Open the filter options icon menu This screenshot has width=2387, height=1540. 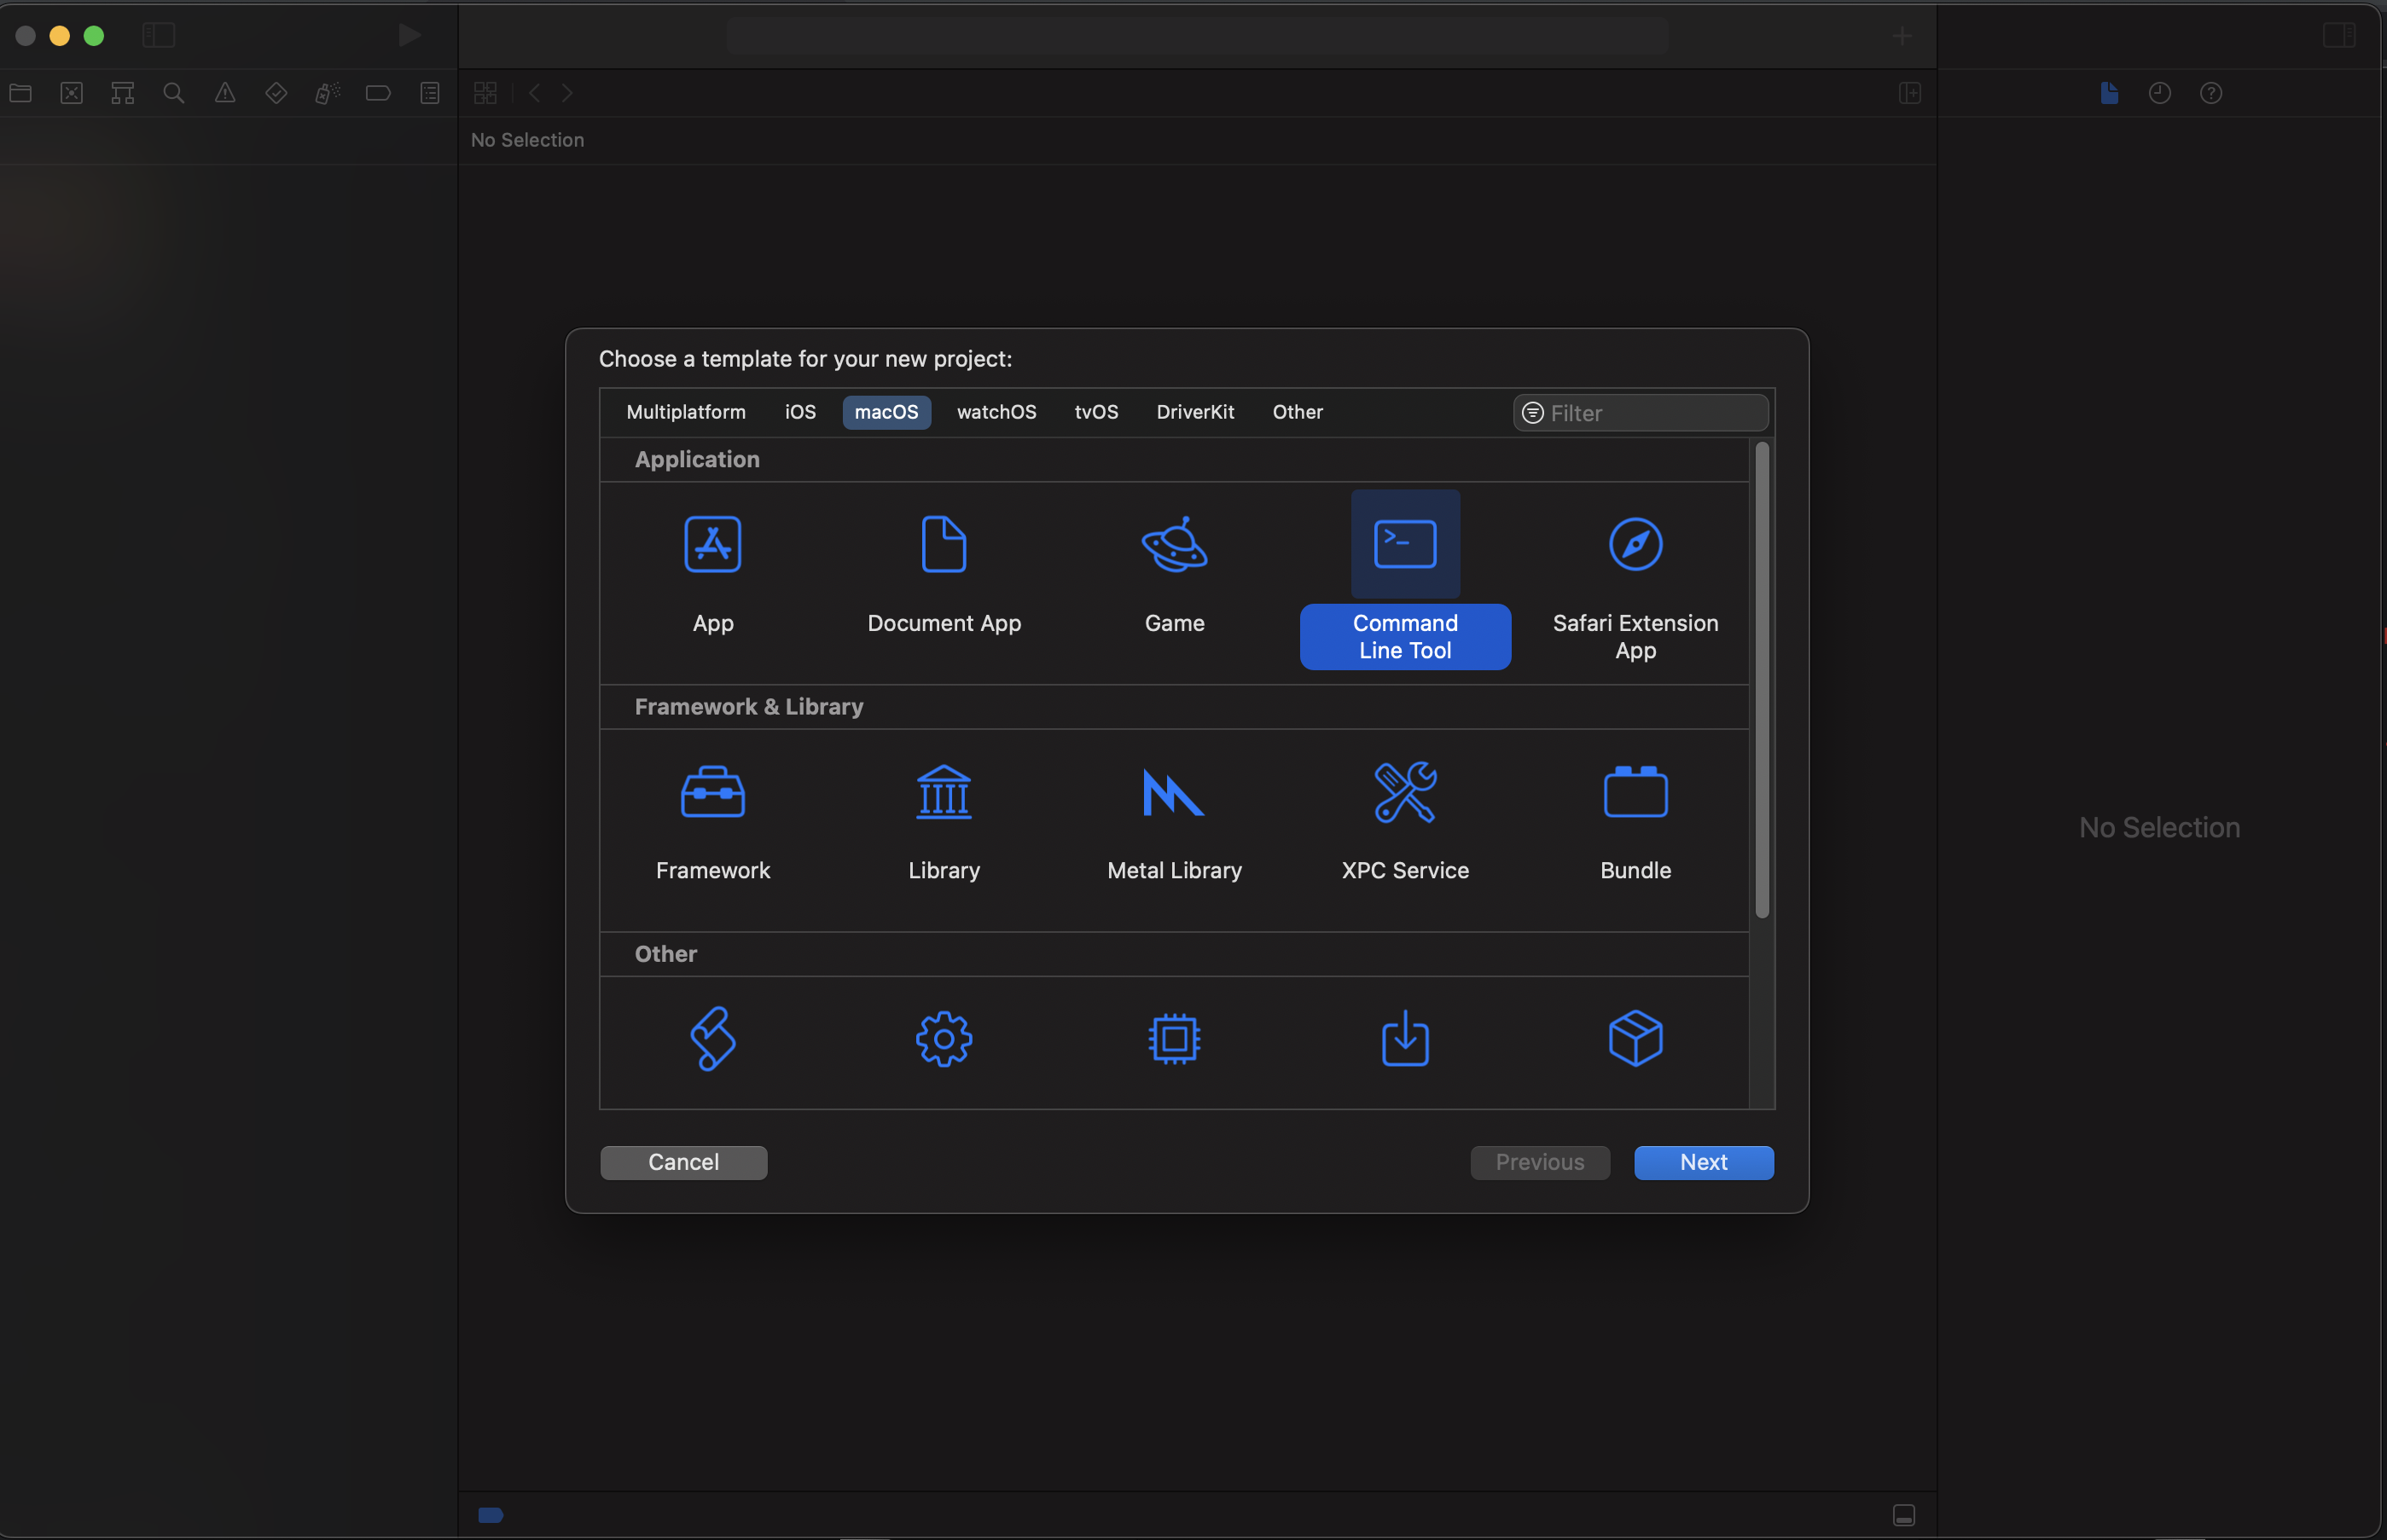pyautogui.click(x=1531, y=413)
